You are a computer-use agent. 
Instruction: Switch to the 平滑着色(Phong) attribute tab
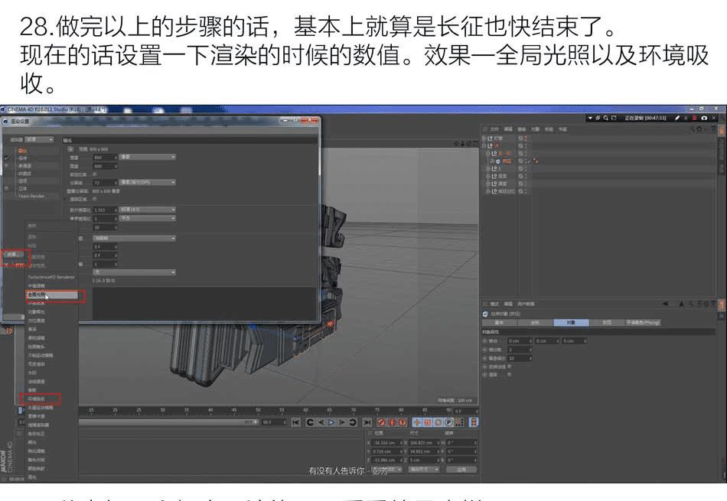(643, 322)
